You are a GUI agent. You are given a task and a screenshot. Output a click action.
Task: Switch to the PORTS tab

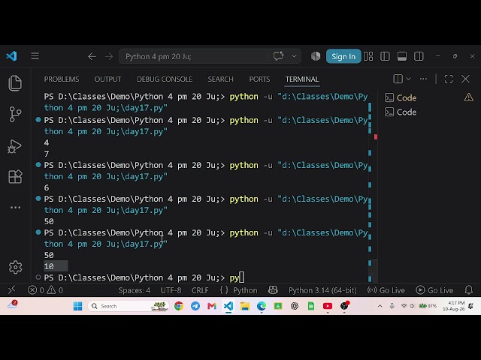259,79
